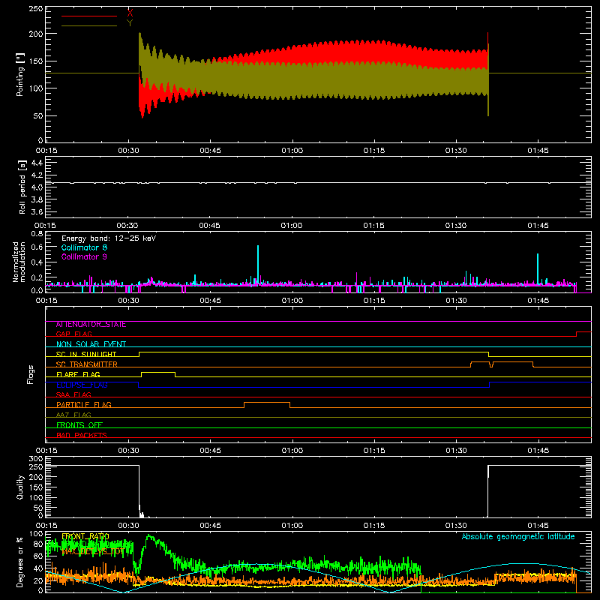Click the 'Absolute geomagnetic latitude' label
Screen dimensions: 600x600
point(518,536)
